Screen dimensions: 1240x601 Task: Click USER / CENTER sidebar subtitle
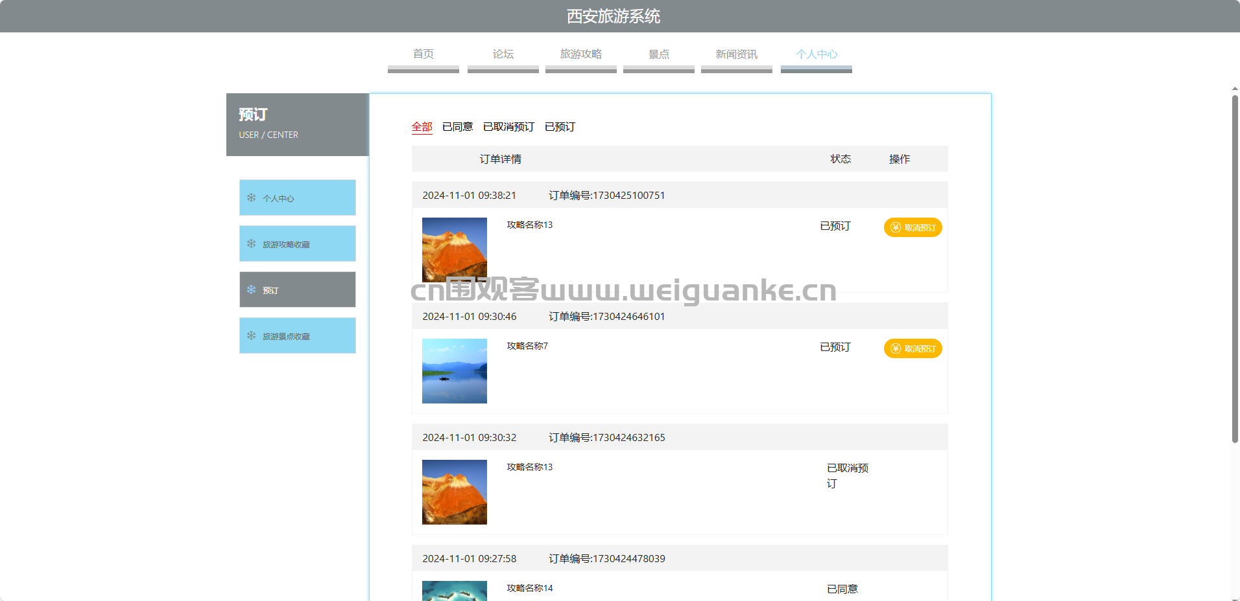(268, 135)
